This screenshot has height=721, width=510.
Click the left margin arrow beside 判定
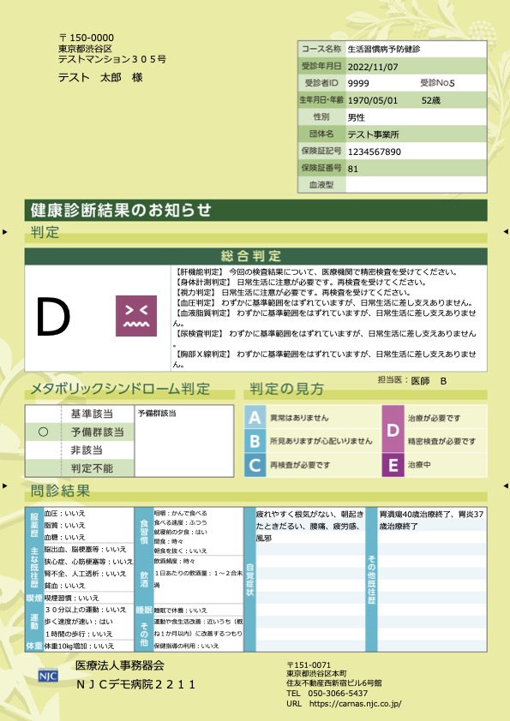[4, 232]
